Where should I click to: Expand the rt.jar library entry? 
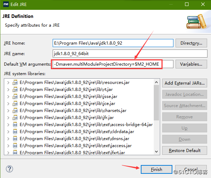(8, 90)
